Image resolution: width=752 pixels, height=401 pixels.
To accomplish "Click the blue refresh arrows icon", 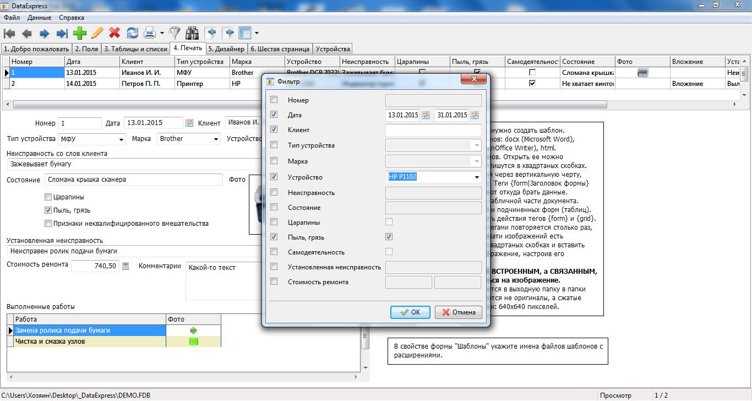I will tap(132, 33).
